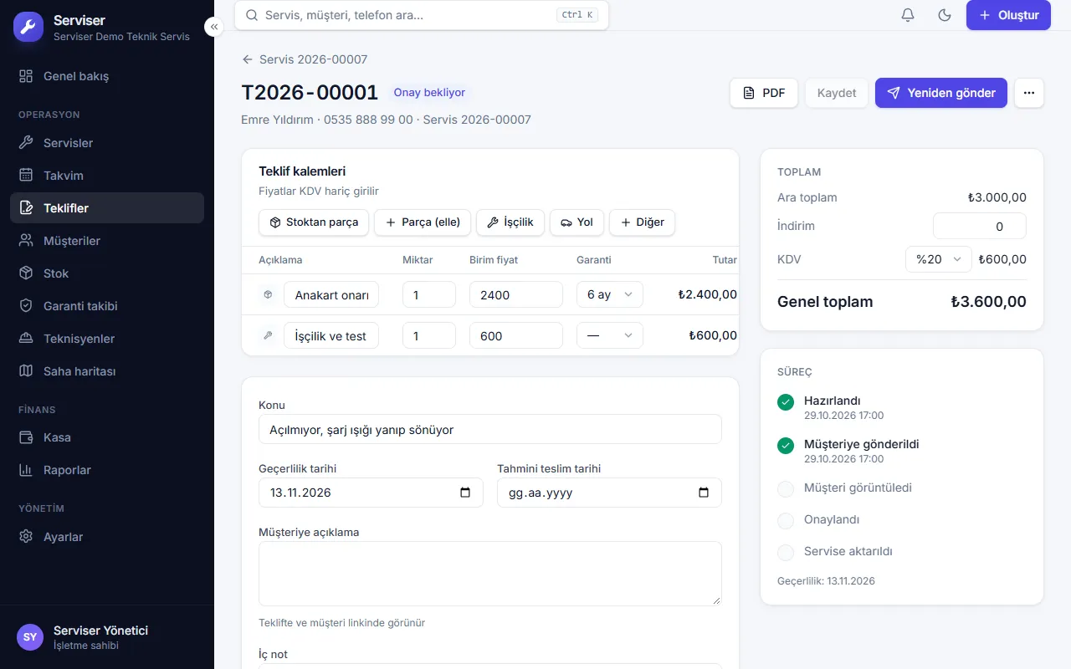The height and width of the screenshot is (669, 1071).
Task: Click the wrench icon beside İşçilik ve test
Action: pyautogui.click(x=268, y=335)
